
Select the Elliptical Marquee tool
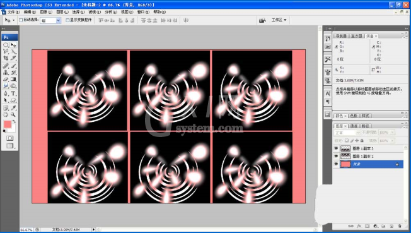(6, 45)
